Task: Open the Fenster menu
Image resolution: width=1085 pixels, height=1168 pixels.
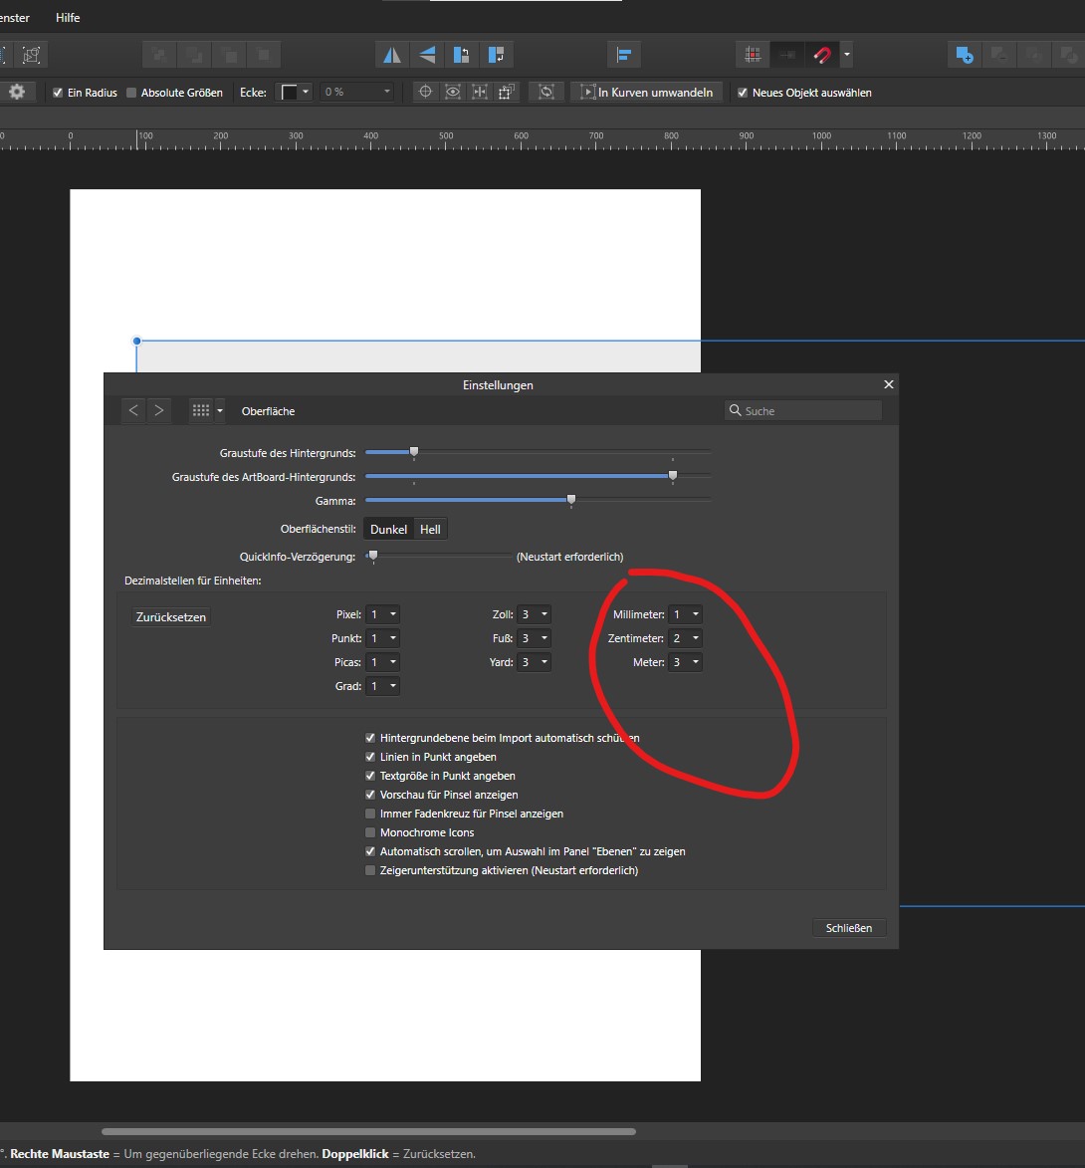Action: pyautogui.click(x=13, y=17)
